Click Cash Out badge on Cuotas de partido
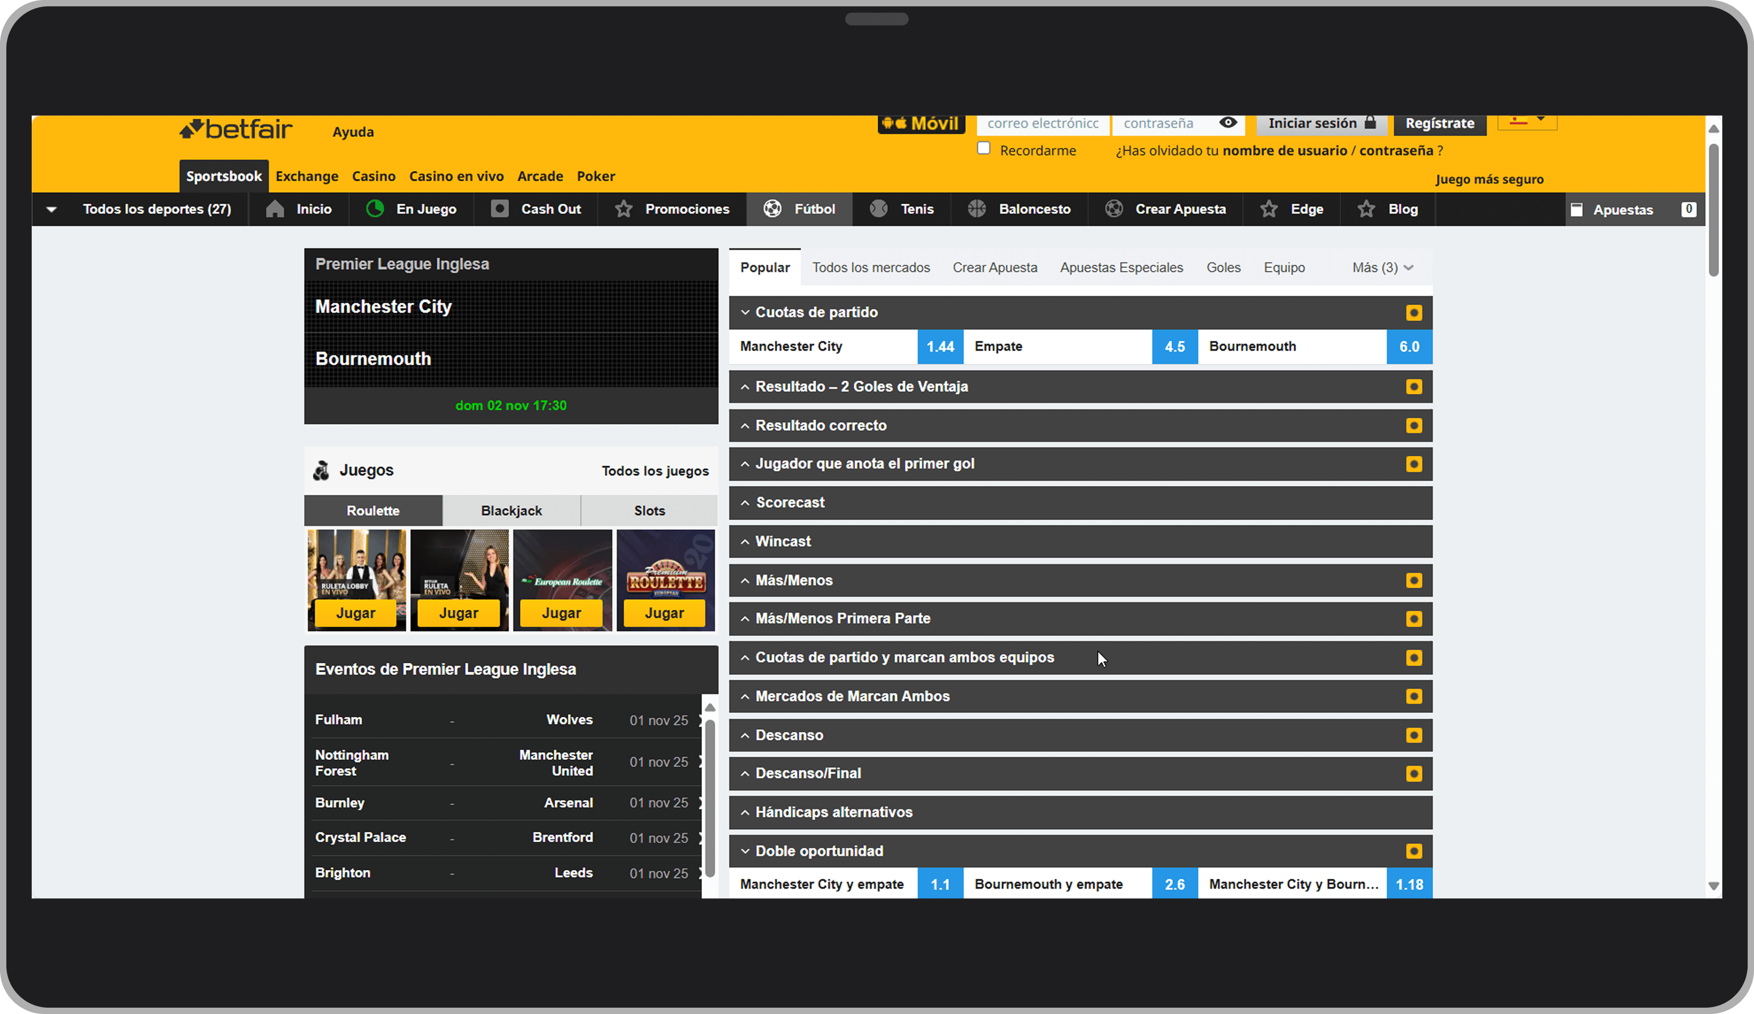This screenshot has width=1754, height=1014. click(1414, 313)
